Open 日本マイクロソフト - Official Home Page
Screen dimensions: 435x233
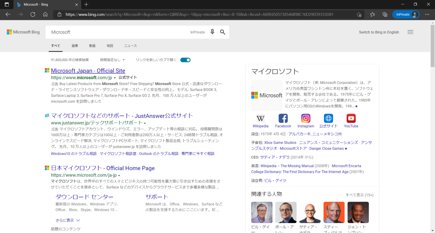(103, 168)
